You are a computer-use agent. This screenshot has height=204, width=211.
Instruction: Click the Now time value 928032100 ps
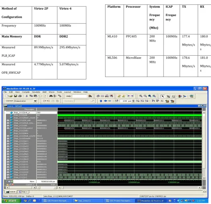click(48, 181)
